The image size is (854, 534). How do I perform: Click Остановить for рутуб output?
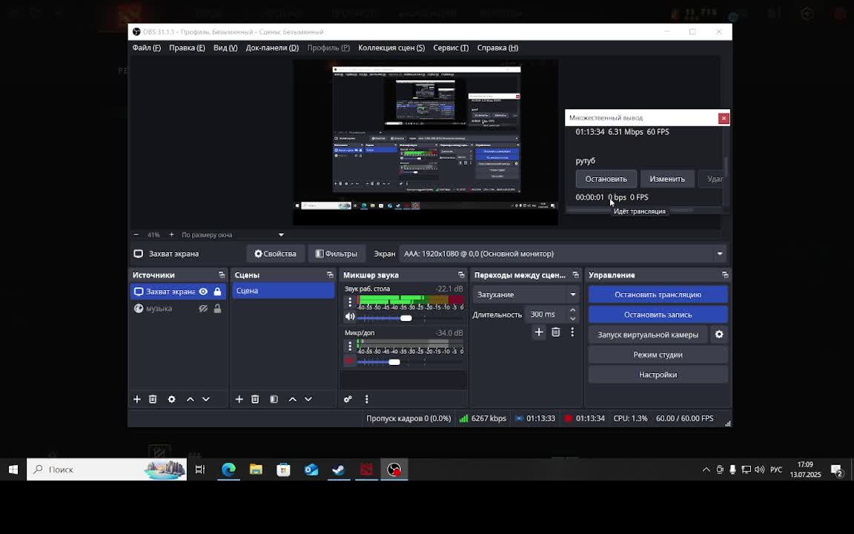pyautogui.click(x=606, y=179)
